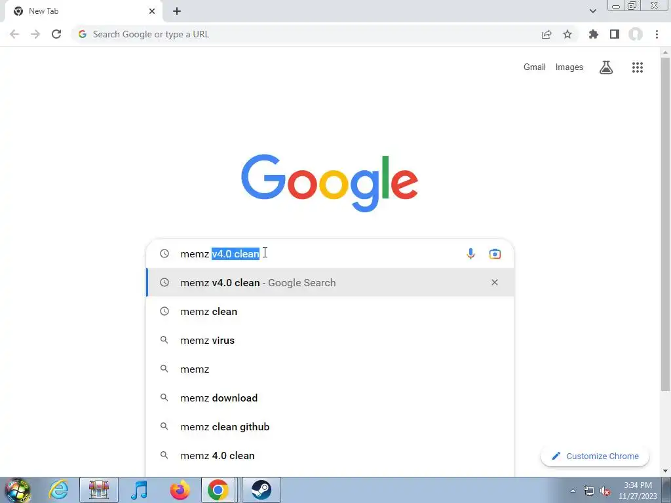Image resolution: width=671 pixels, height=503 pixels.
Task: Open the Images link
Action: pyautogui.click(x=569, y=67)
